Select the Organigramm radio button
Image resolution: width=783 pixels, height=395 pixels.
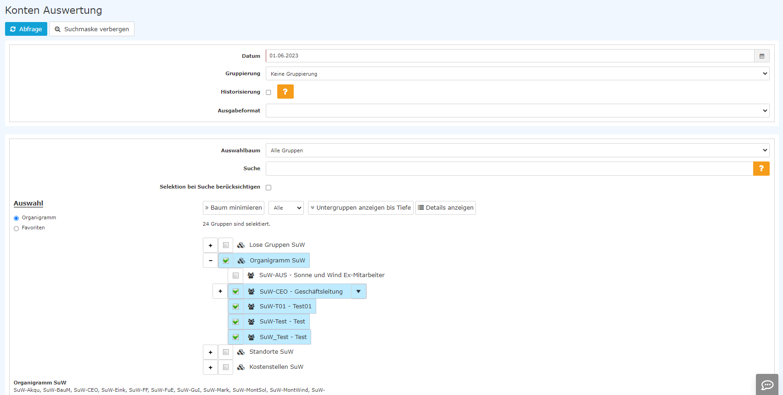(x=17, y=218)
